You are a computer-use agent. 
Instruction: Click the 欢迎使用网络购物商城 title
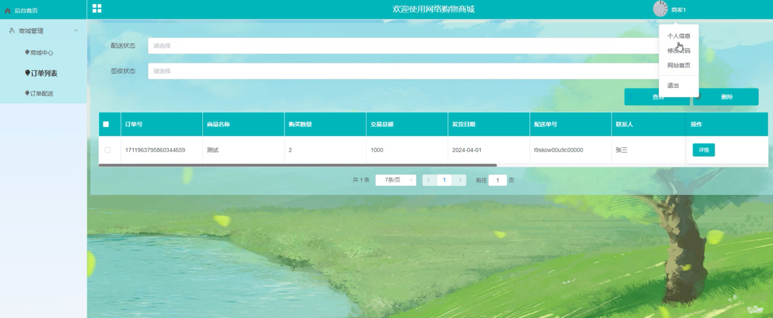(434, 9)
